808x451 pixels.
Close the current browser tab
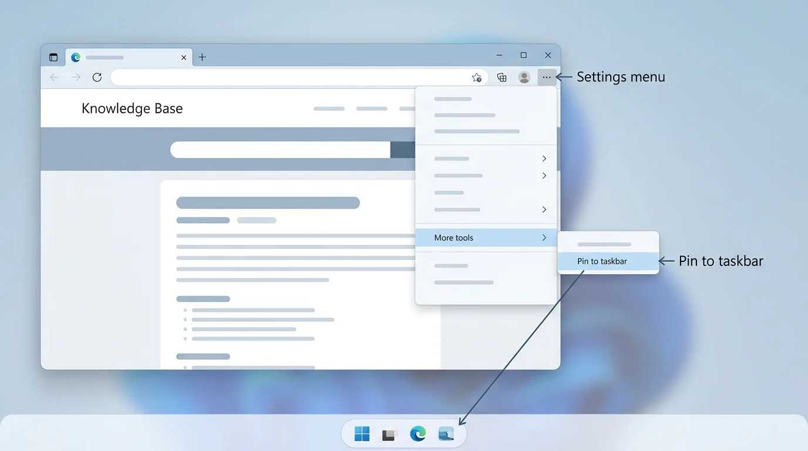pos(184,58)
